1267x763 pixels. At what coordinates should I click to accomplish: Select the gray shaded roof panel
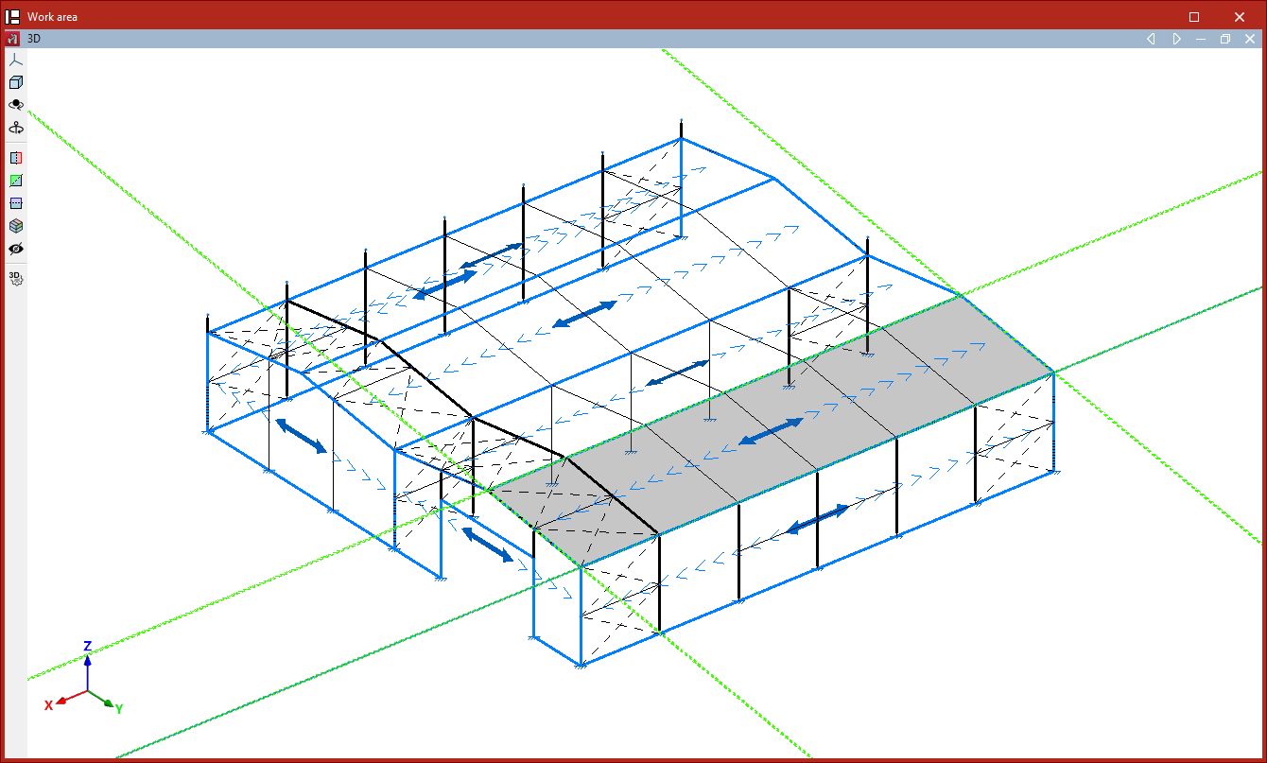pos(771,430)
